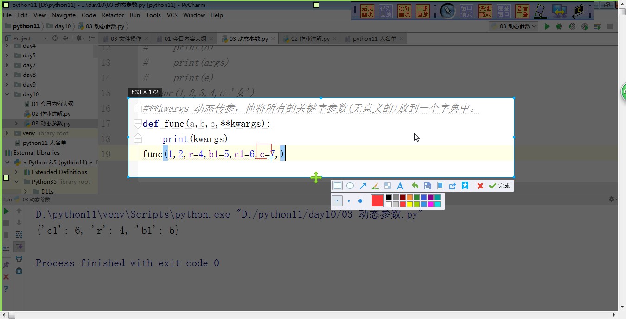
Task: Pick the orange color swatch
Action: tap(409, 198)
